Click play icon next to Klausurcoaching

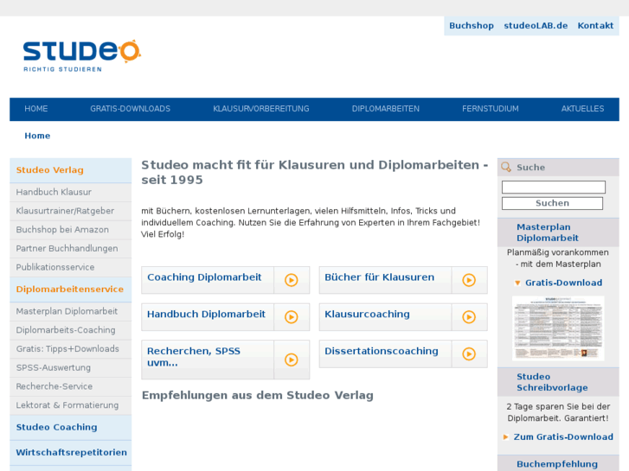pos(469,316)
